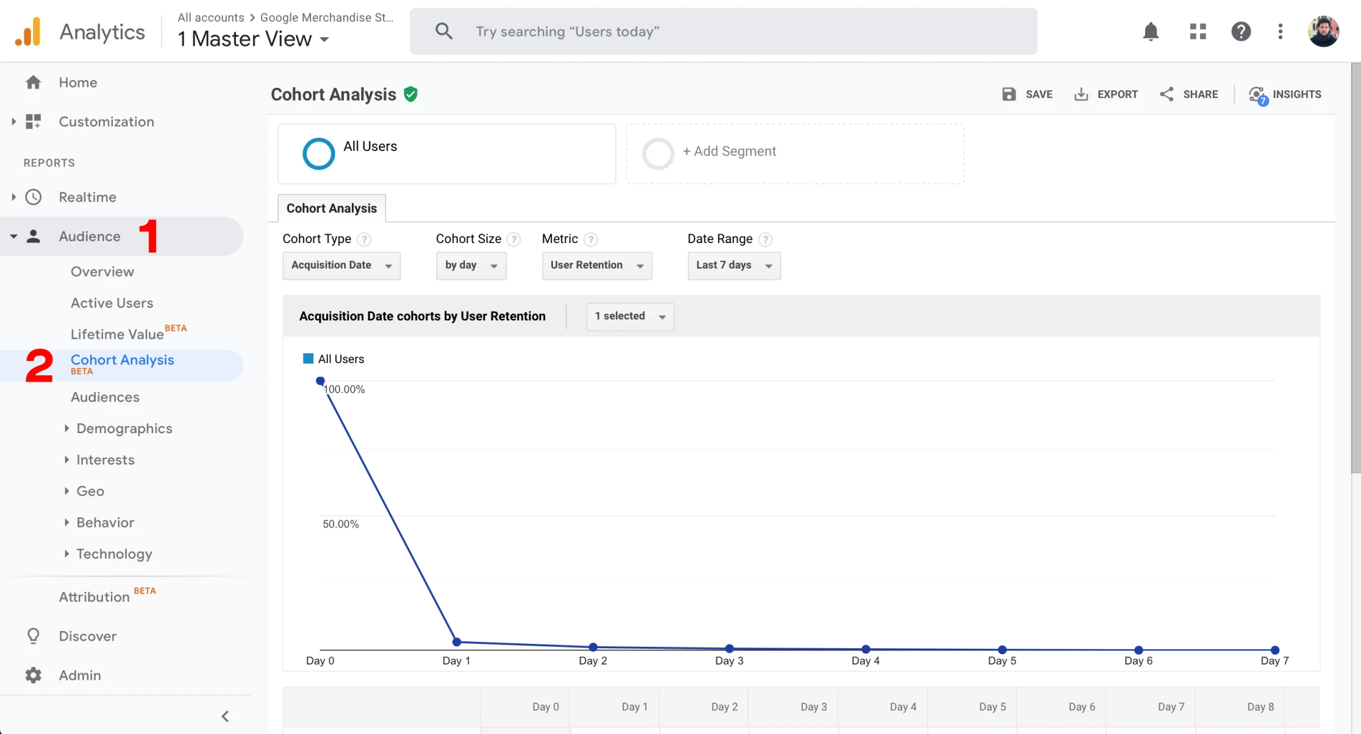The image size is (1361, 734).
Task: Click the notifications bell icon
Action: point(1151,32)
